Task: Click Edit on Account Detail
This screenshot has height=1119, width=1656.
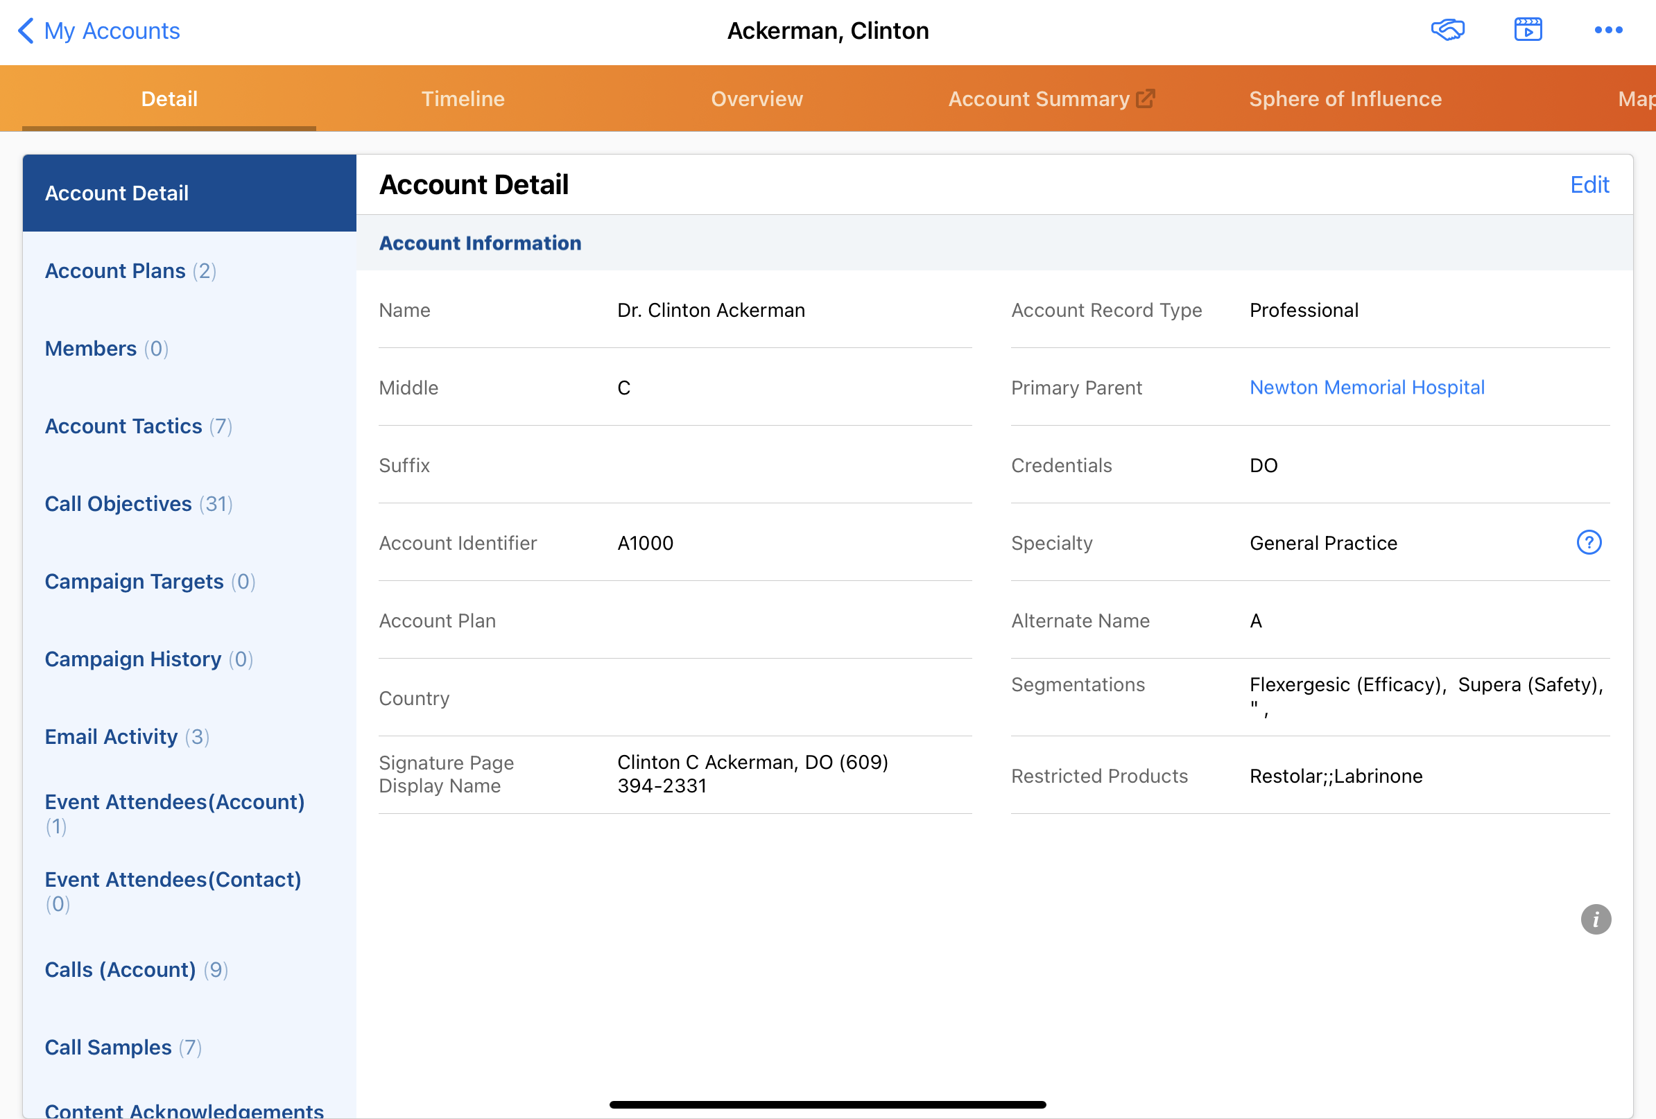Action: click(1589, 184)
